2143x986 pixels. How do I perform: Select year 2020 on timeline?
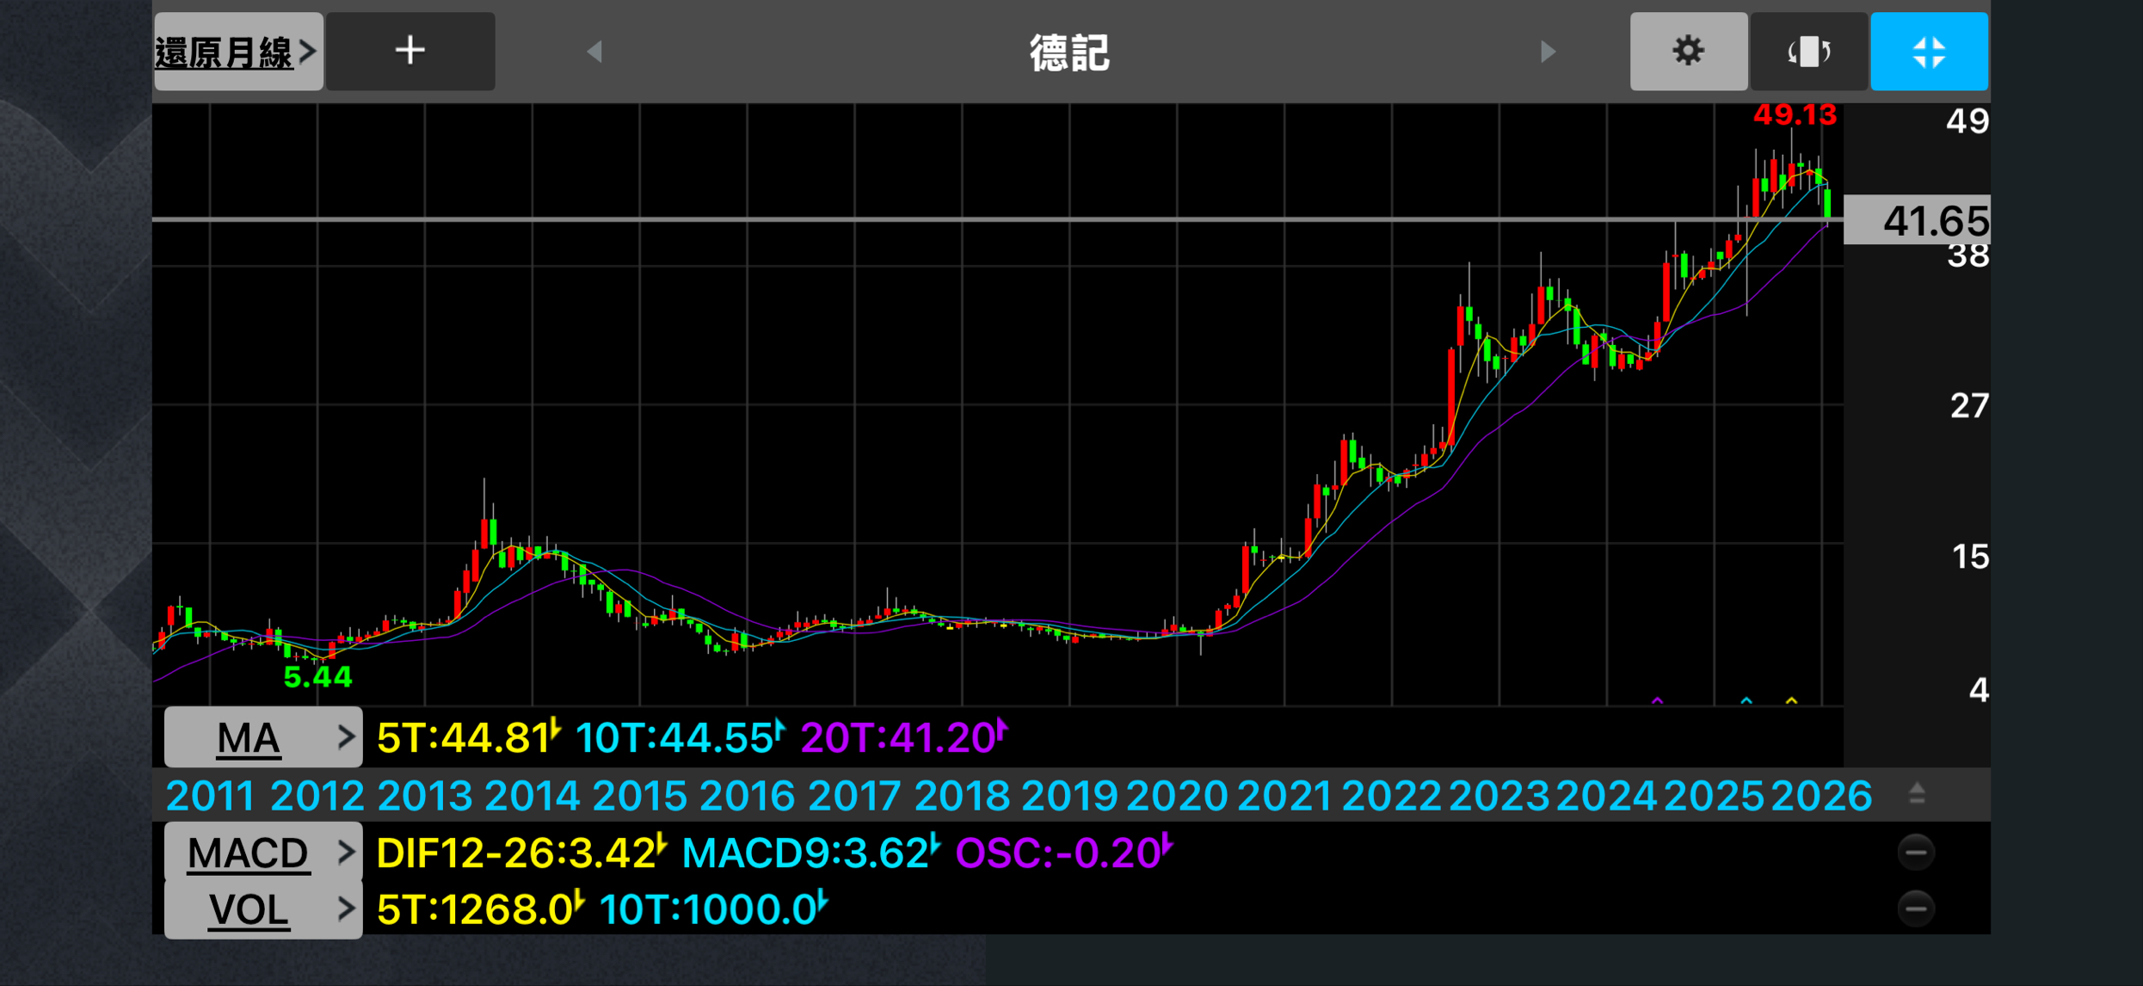click(x=1176, y=796)
